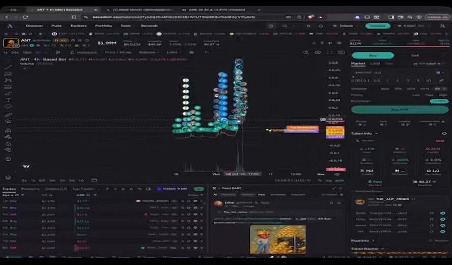The height and width of the screenshot is (265, 452).
Task: Go to the Pulse page
Action: click(x=56, y=25)
